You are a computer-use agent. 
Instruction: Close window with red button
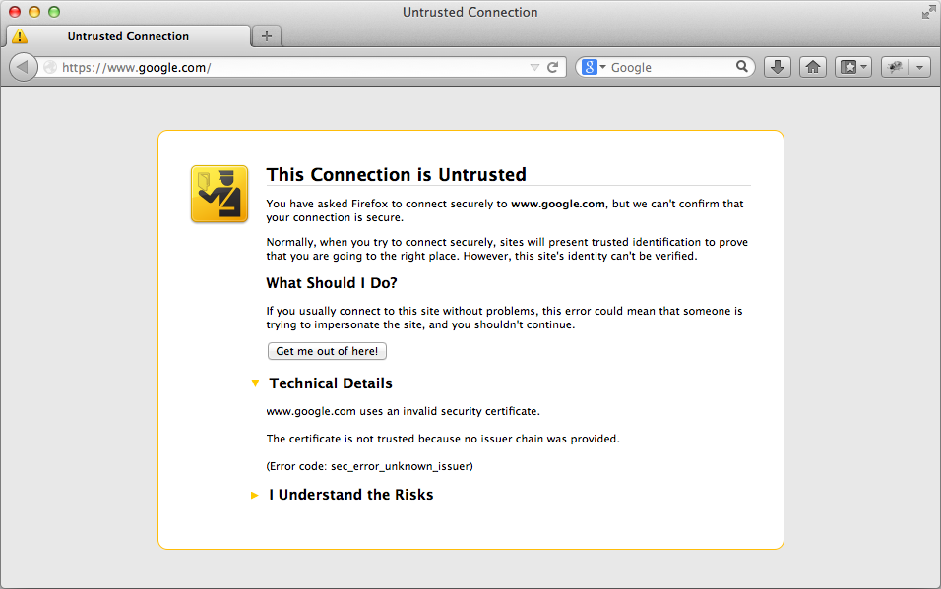tap(15, 12)
